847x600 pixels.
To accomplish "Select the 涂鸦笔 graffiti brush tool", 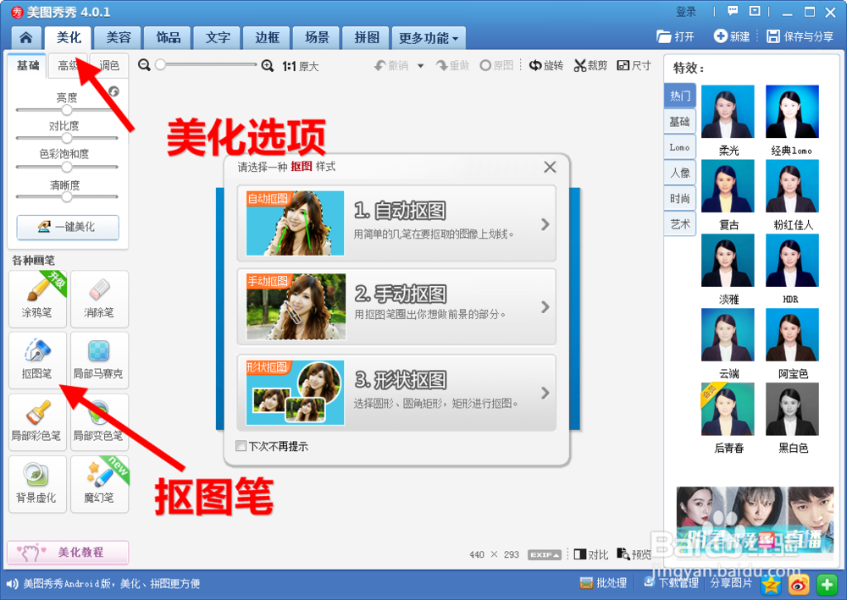I will [x=37, y=299].
